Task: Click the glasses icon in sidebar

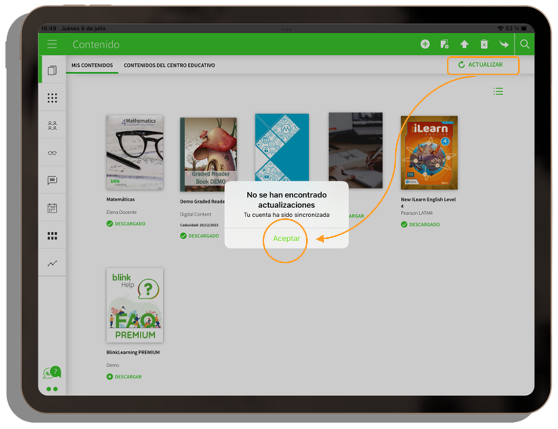Action: pos(52,153)
